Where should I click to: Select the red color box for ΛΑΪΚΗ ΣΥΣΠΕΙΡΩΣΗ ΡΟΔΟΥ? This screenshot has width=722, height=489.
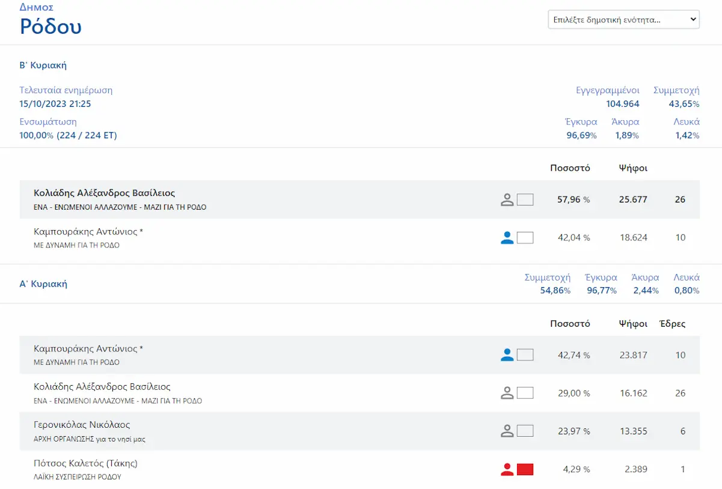pos(525,469)
